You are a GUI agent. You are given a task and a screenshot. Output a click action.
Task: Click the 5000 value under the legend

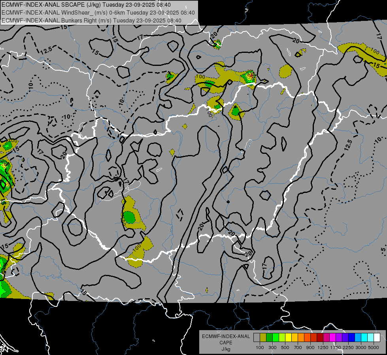tap(374, 348)
